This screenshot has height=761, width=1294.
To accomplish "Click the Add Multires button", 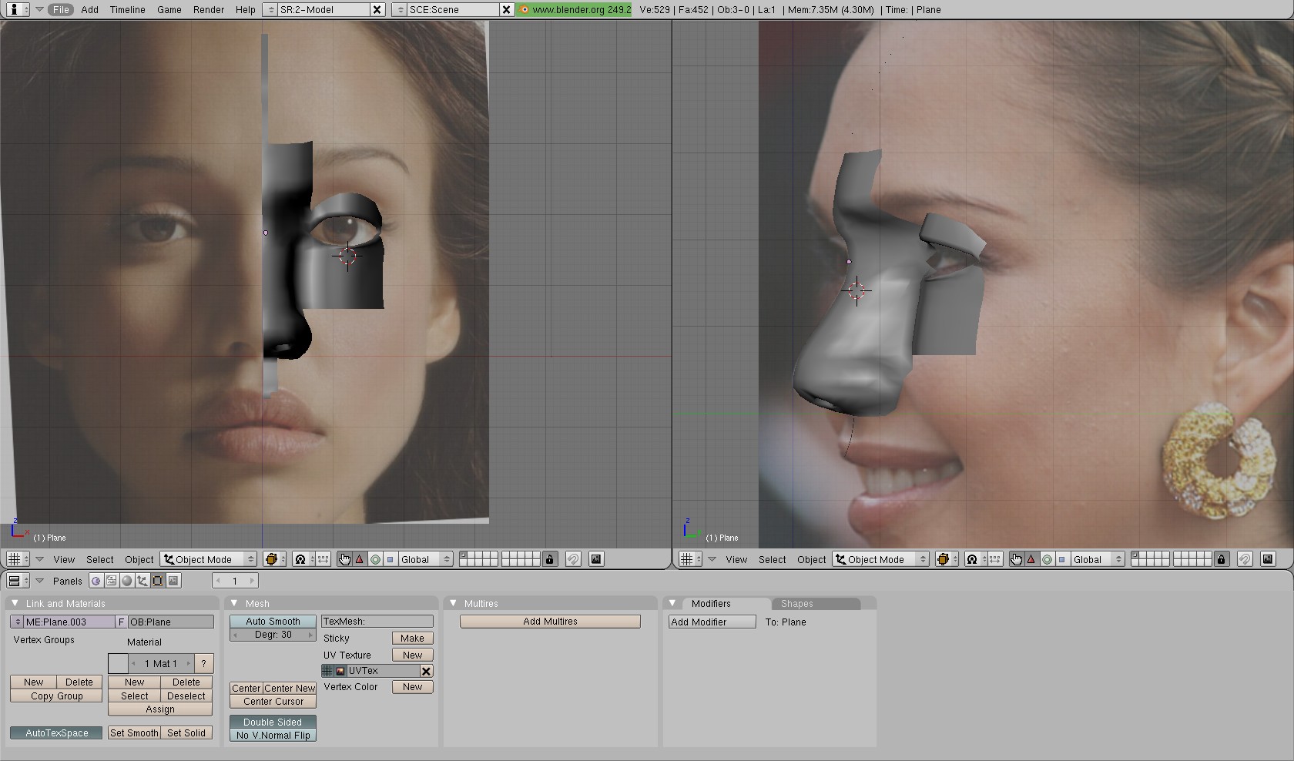I will 550,622.
